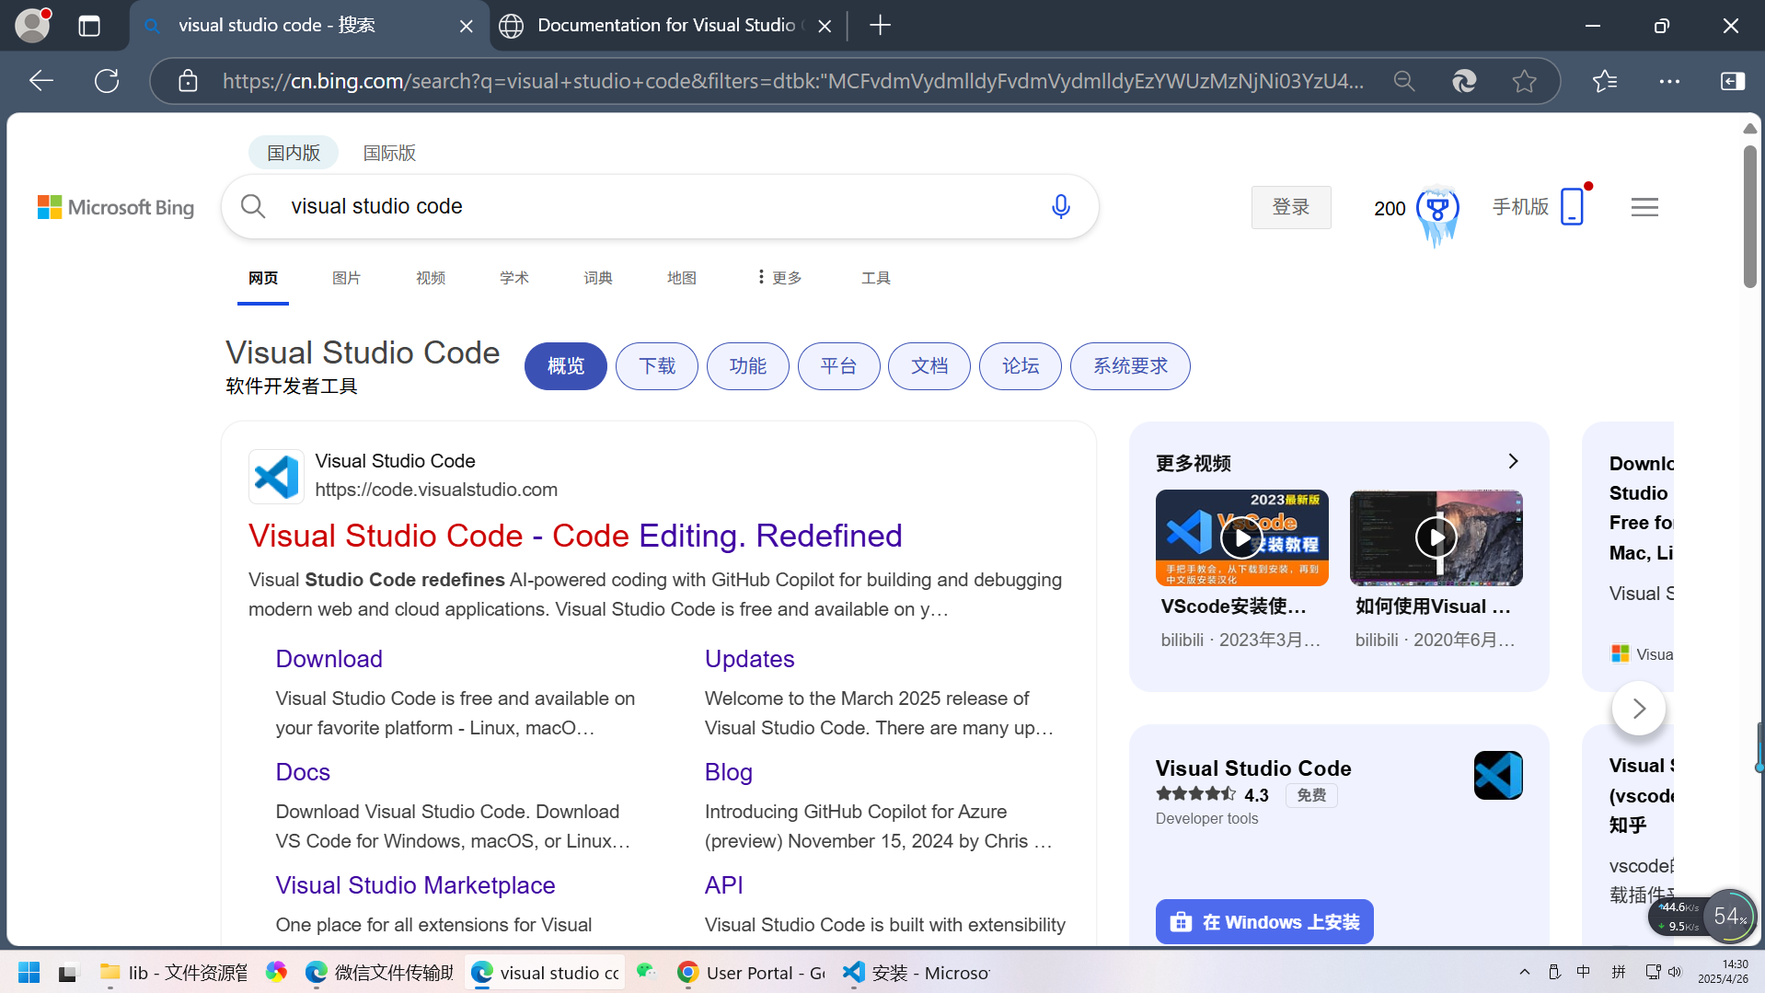Click the 在 Windows 上安装 button

pyautogui.click(x=1264, y=922)
